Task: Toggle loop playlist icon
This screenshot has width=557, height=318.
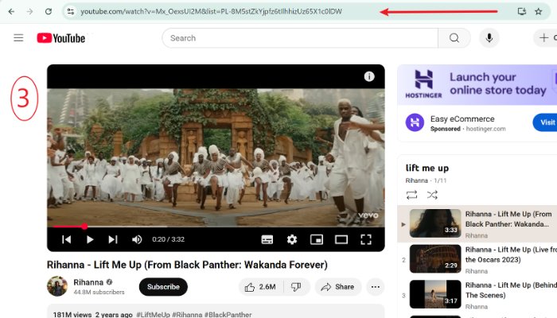Action: click(x=411, y=195)
